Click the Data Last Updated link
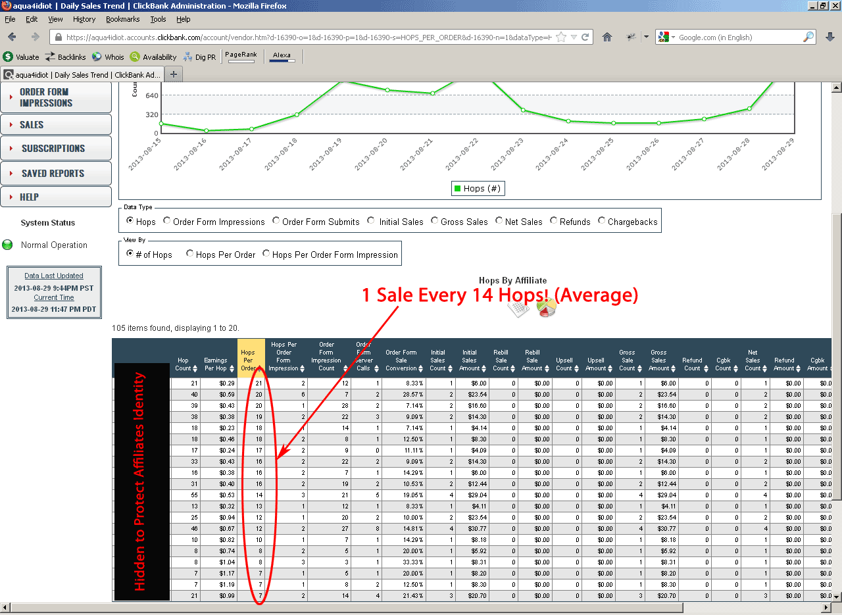This screenshot has height=615, width=842. pos(54,276)
